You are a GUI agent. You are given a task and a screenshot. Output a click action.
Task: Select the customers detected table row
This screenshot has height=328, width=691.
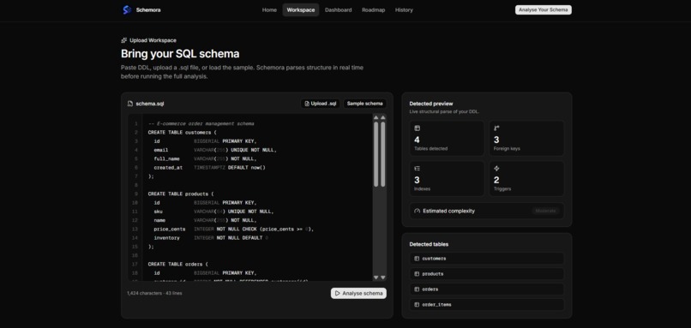[x=486, y=259]
